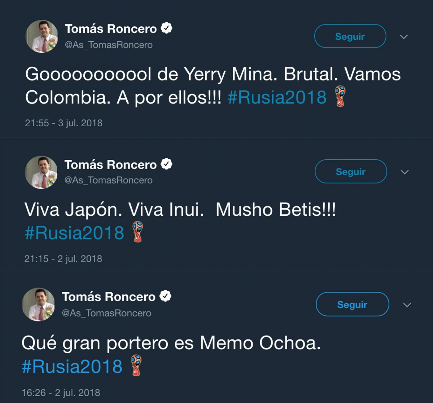Click the verified badge in the Memo Ochoa tweet

(x=165, y=297)
